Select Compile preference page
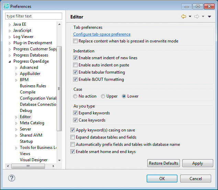 pos(28,92)
